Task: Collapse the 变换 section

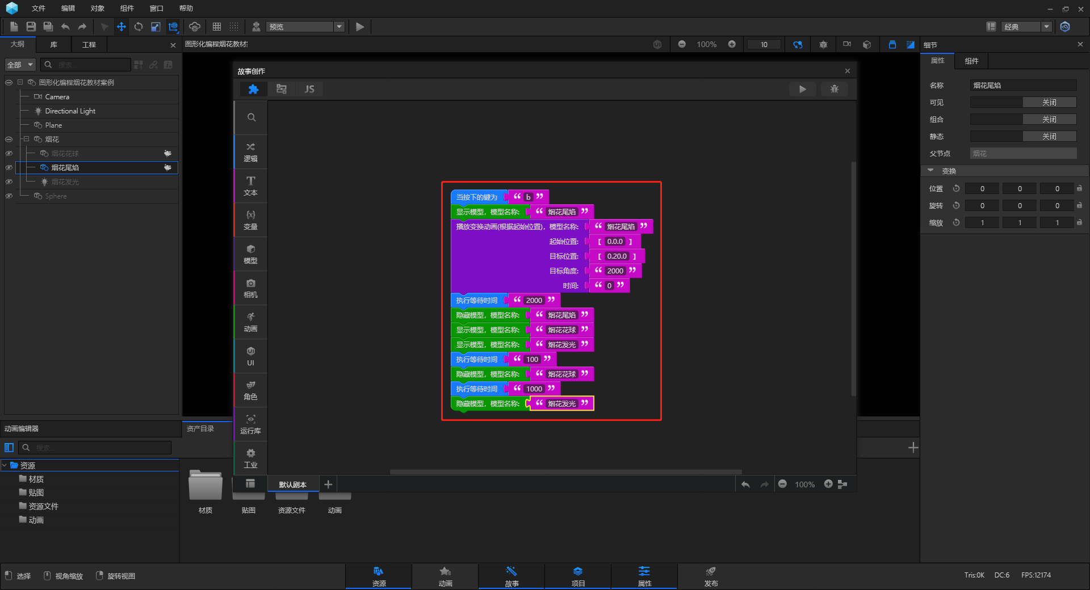Action: pos(931,171)
